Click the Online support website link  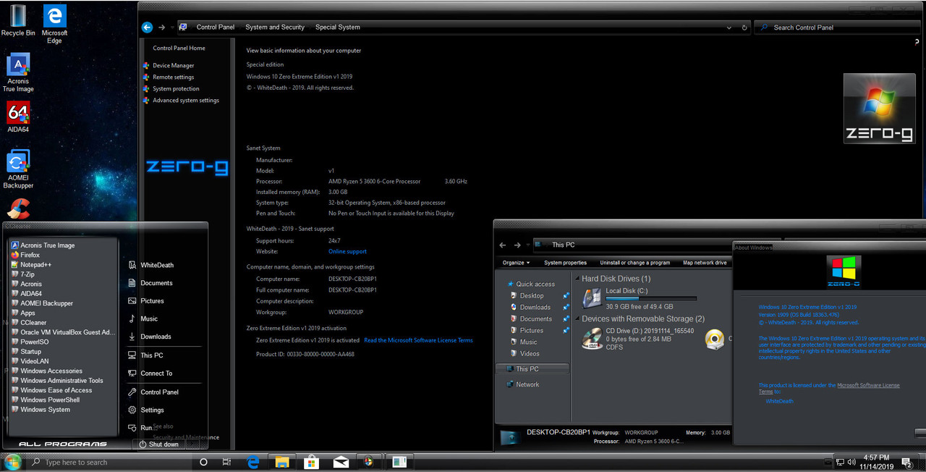click(x=347, y=252)
